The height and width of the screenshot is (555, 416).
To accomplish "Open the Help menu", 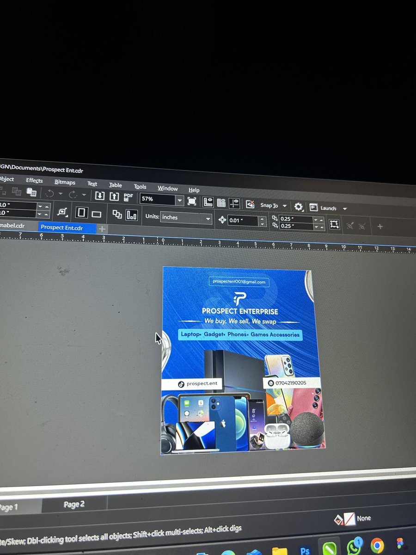I will [194, 190].
